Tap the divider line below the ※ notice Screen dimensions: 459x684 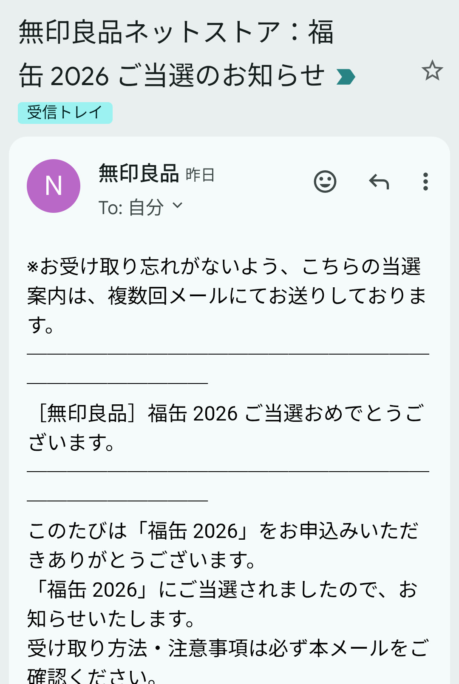(x=228, y=354)
